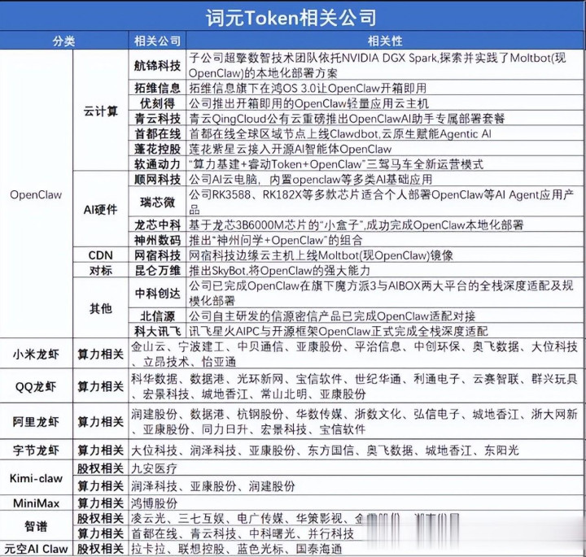Click the 神州数码 company cell
The height and width of the screenshot is (557, 586).
(157, 240)
